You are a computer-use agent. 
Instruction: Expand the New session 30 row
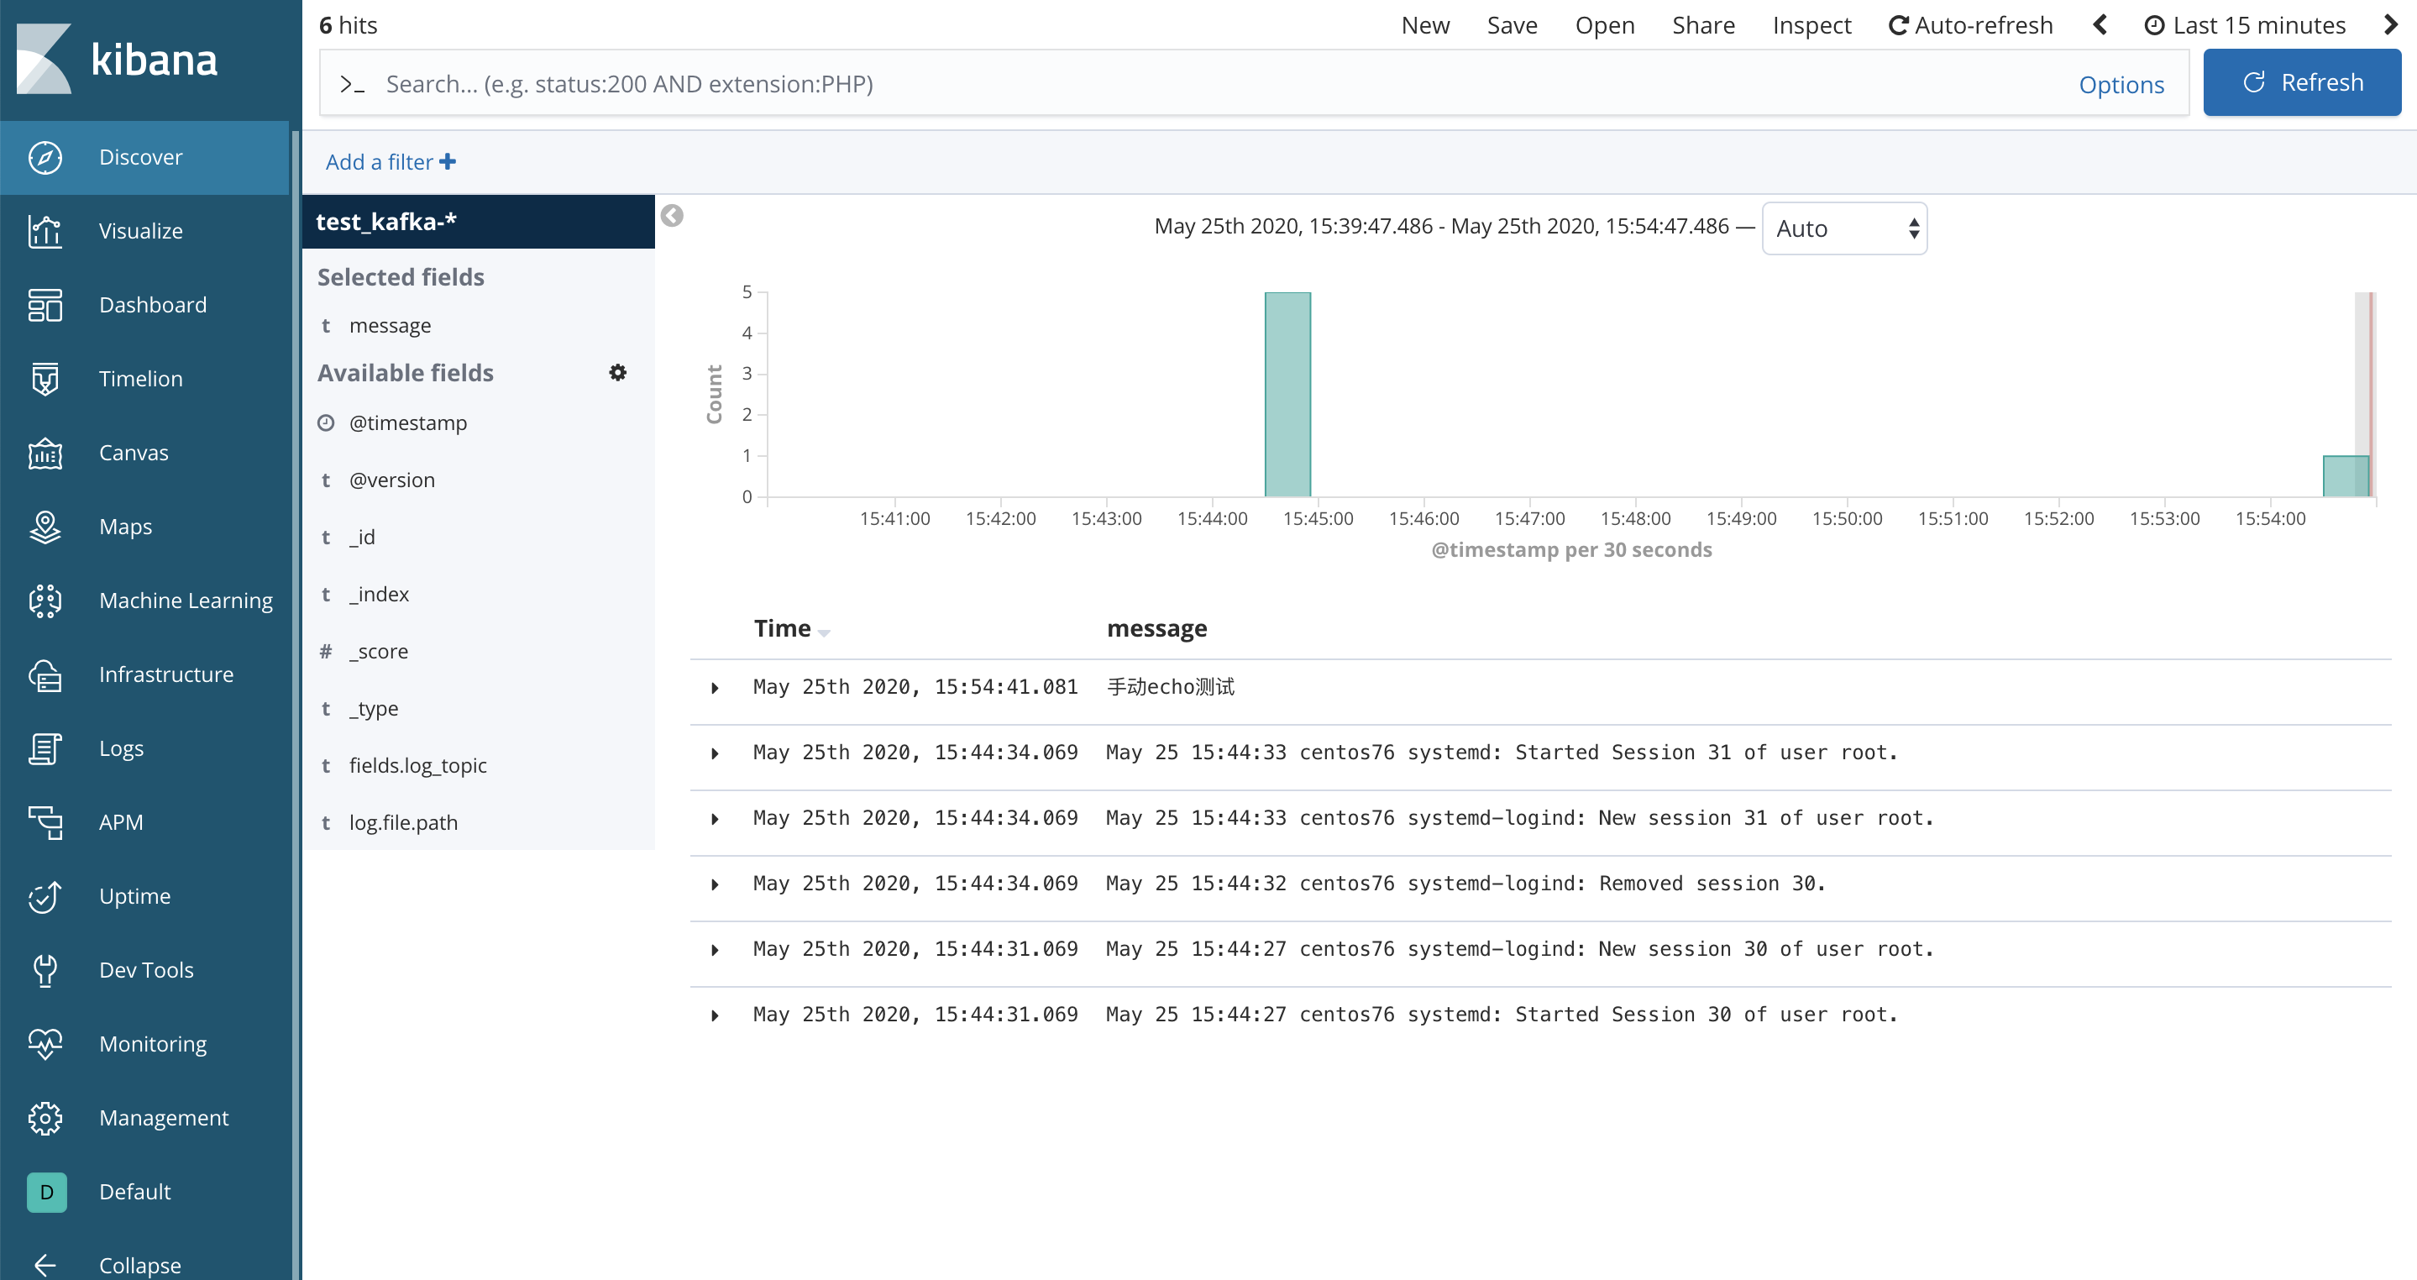[715, 950]
